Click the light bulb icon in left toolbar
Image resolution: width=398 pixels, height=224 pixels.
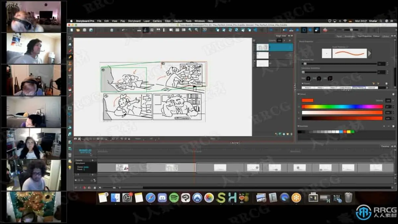point(70,168)
